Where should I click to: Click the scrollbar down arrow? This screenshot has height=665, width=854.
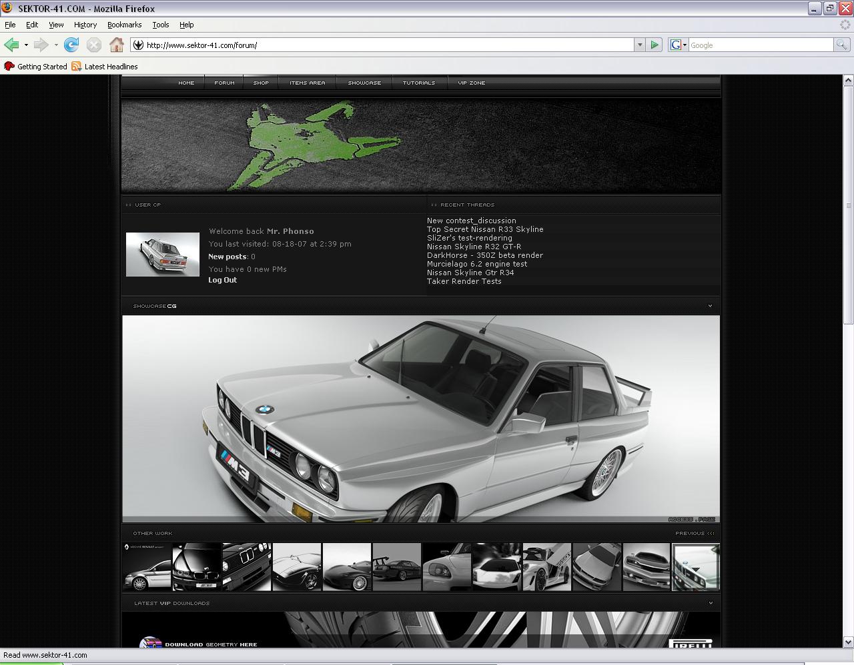tap(848, 642)
